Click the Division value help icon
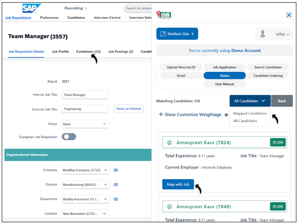299x224 pixels. (x=116, y=185)
